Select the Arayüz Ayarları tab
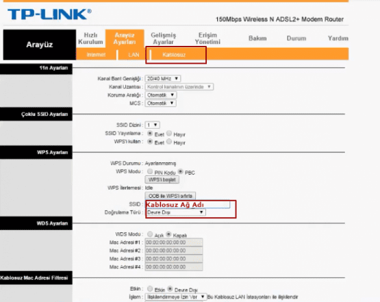 tap(125, 38)
